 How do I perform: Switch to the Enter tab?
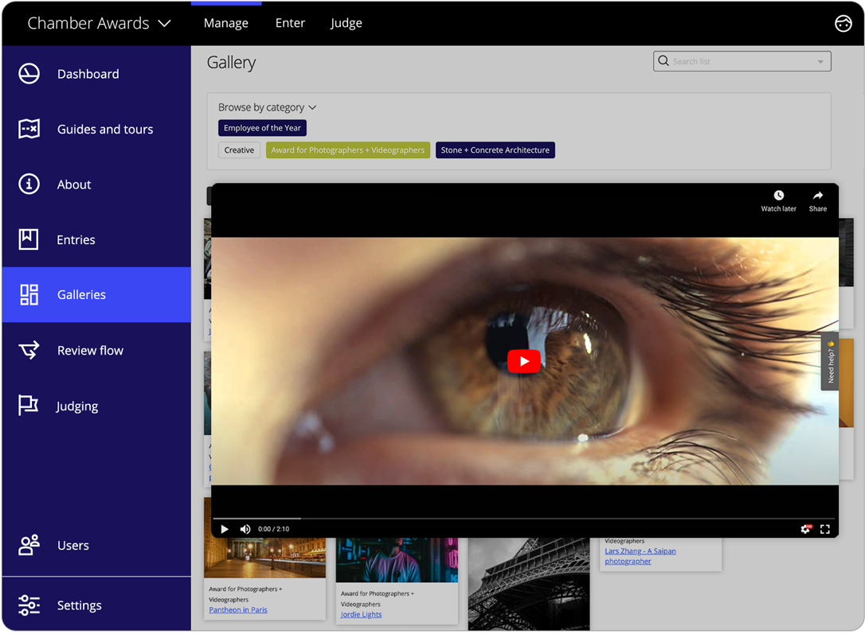290,23
